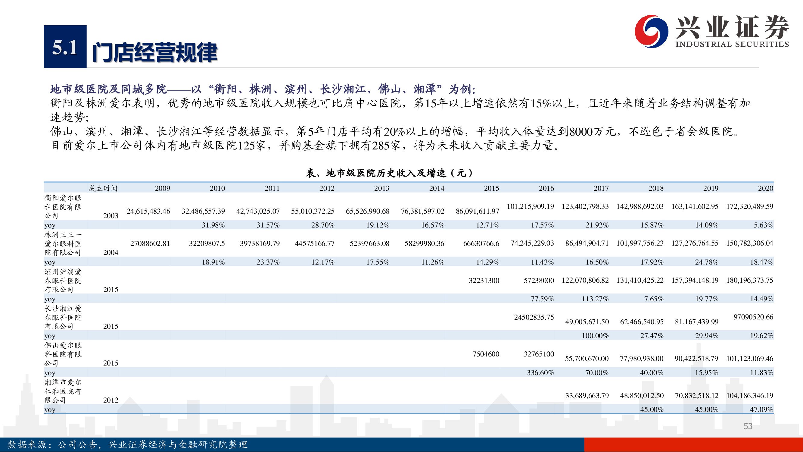Select row label 佛山爱尔眼科医院有限公司
This screenshot has width=803, height=452.
(x=63, y=354)
